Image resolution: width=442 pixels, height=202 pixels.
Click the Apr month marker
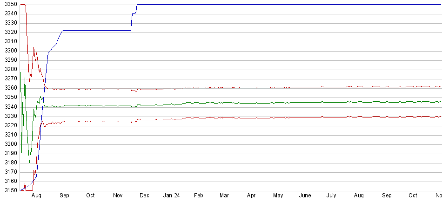pos(251,196)
